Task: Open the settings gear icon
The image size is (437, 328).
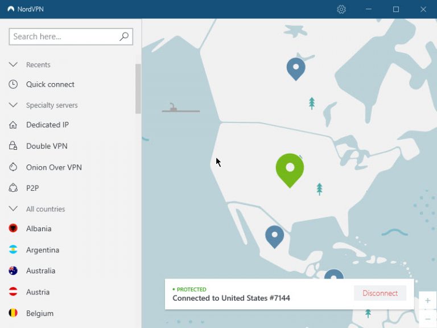Action: point(341,9)
